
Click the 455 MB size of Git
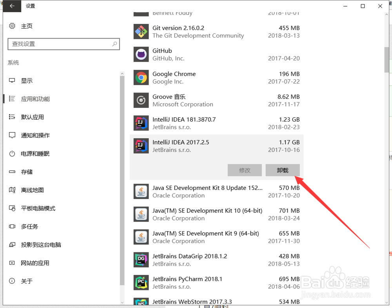coord(289,28)
